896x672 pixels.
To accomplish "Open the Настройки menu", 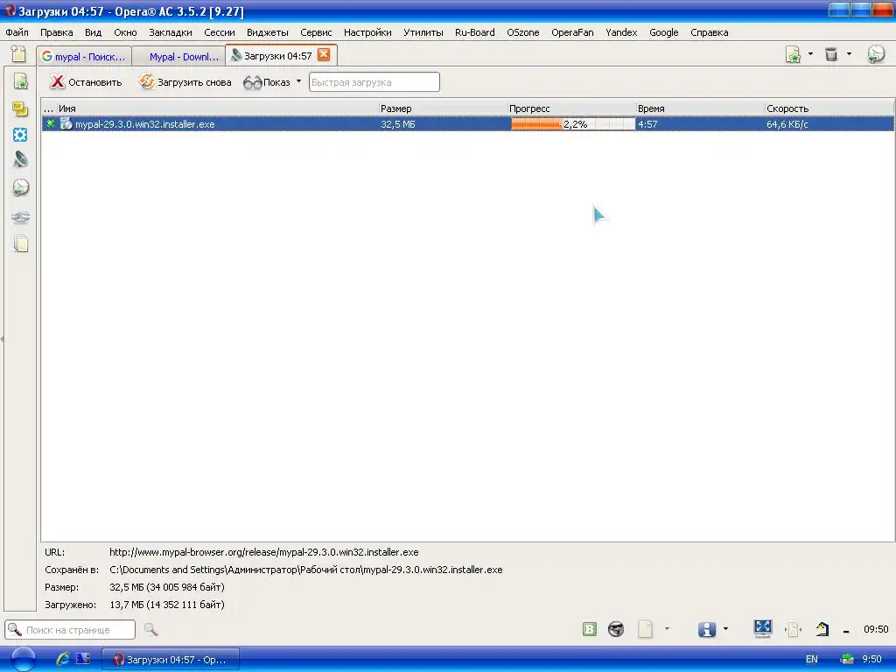I will click(367, 32).
